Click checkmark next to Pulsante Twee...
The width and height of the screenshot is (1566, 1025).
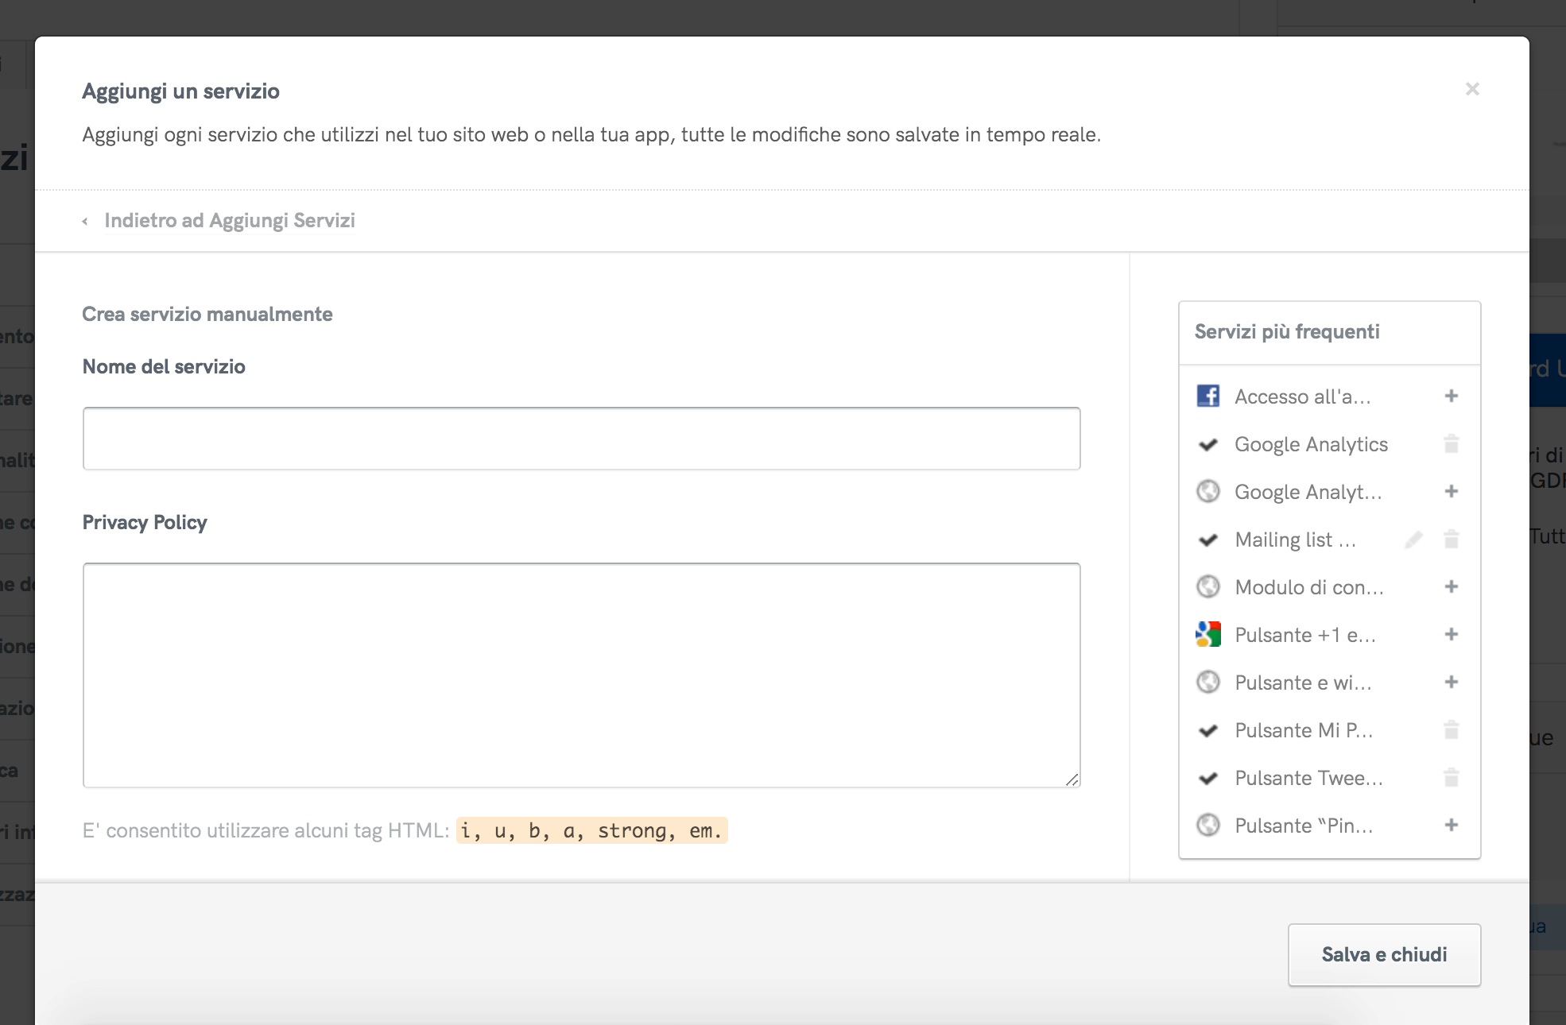[x=1207, y=778]
